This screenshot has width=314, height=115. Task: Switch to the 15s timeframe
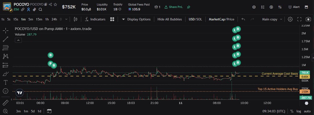(x=16, y=19)
